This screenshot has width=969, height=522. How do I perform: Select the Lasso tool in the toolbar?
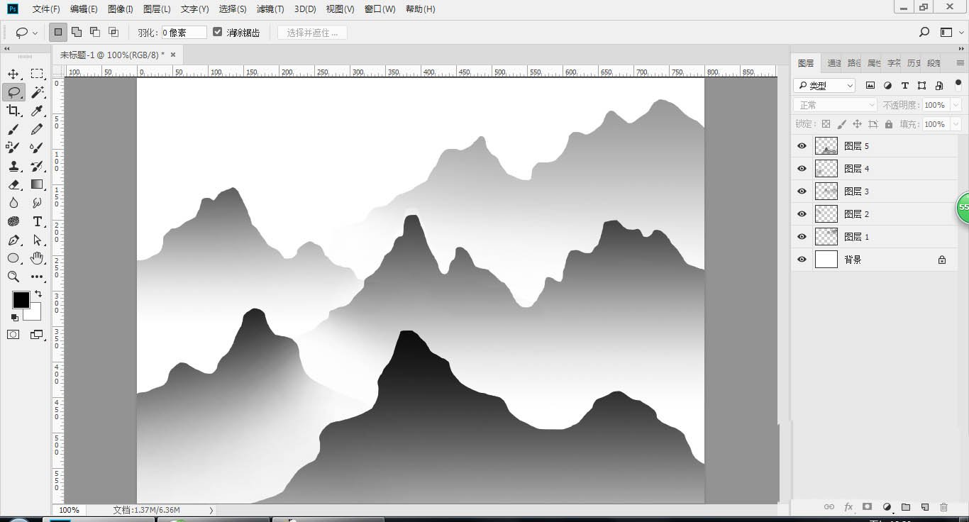(13, 92)
